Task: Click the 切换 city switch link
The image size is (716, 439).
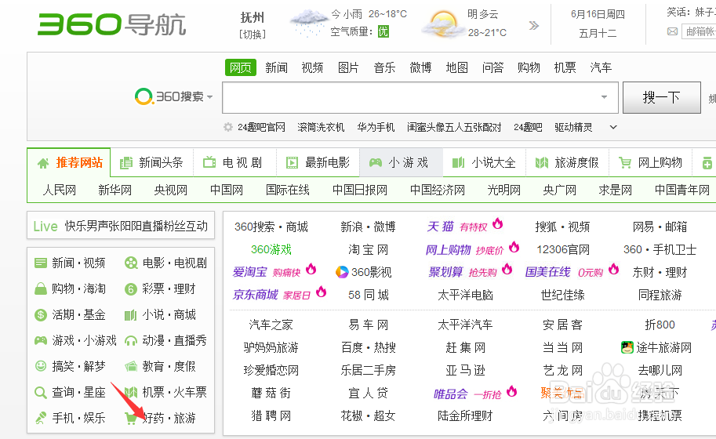Action: click(x=253, y=34)
